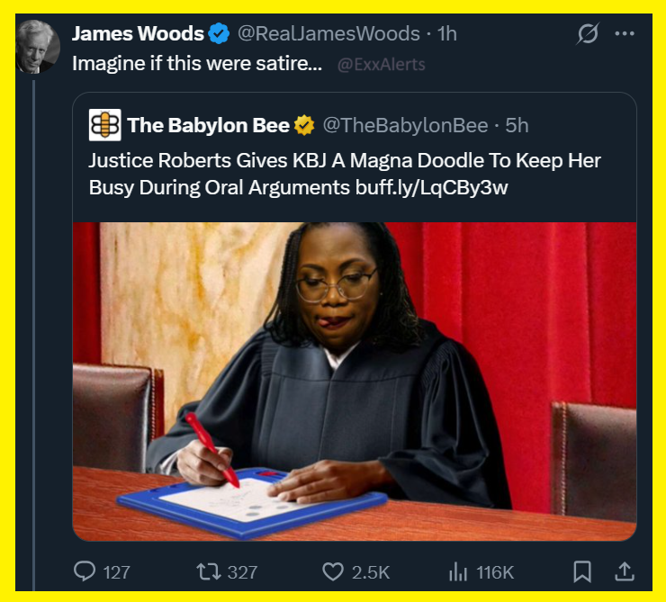Screen dimensions: 666x602
Task: Open James Woods profile avatar
Action: (38, 46)
